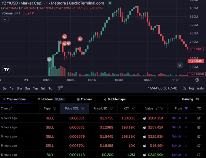Screen dimensions: 206x158
Task: Open chart settings via the time-axis gear icon
Action: click(x=197, y=80)
